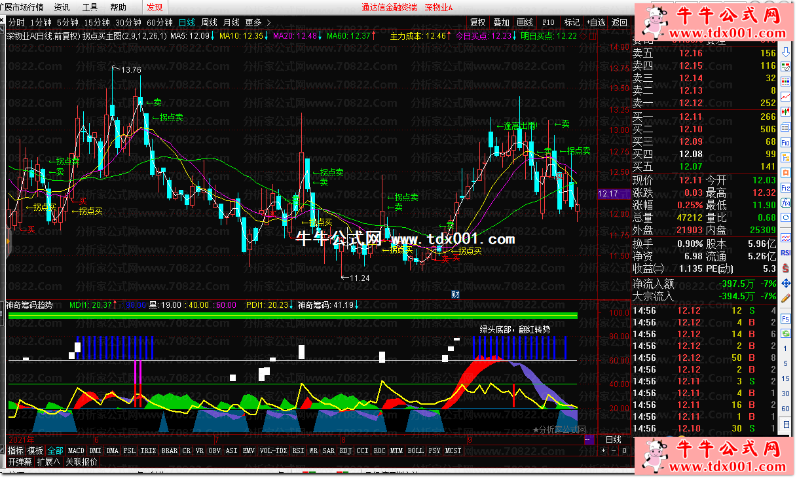Select the BOLL indicator tab

(x=416, y=450)
